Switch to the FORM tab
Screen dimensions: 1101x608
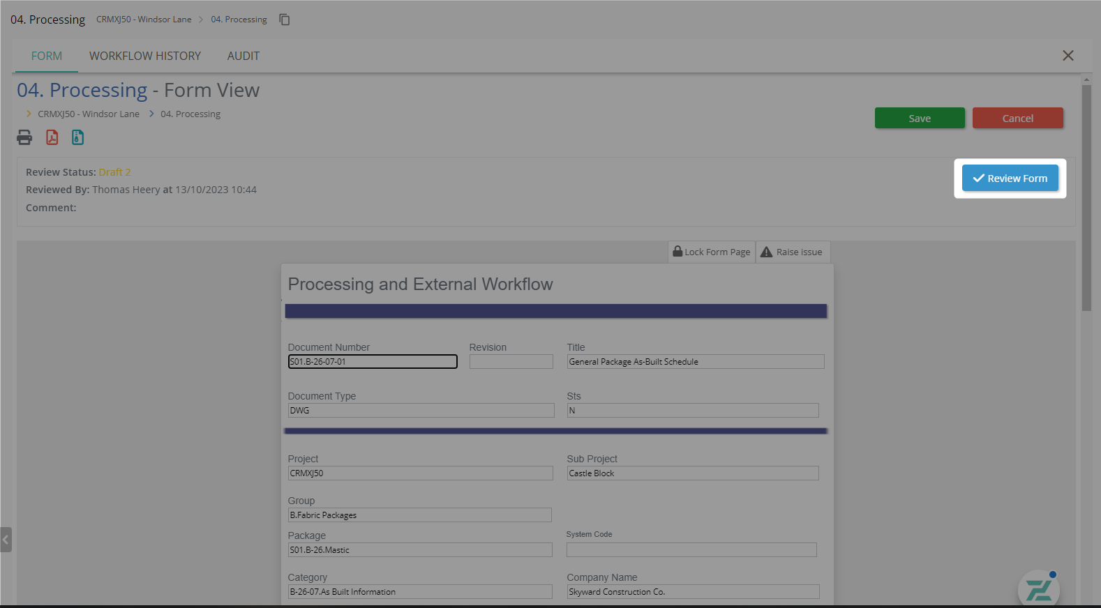(x=47, y=56)
